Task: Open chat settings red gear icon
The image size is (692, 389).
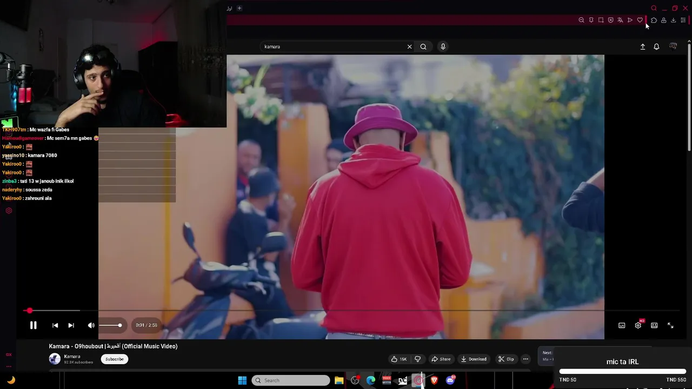Action: 9,211
